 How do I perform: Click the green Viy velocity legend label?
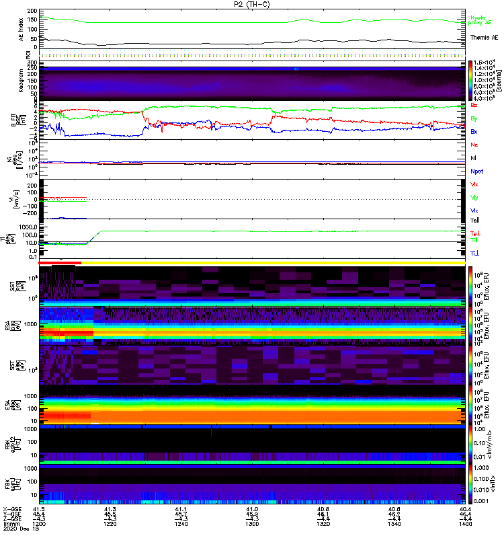pyautogui.click(x=474, y=197)
